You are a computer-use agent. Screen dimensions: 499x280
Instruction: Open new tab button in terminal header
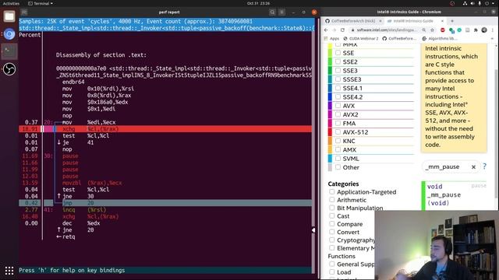coord(24,12)
